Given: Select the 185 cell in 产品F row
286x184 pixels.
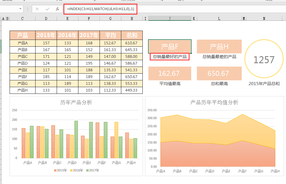Looking at the screenshot, I should [46, 77].
